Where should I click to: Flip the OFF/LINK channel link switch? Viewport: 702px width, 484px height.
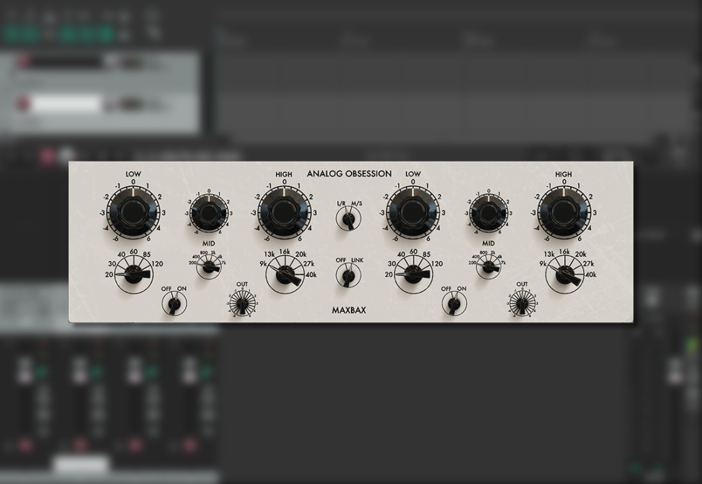(348, 276)
